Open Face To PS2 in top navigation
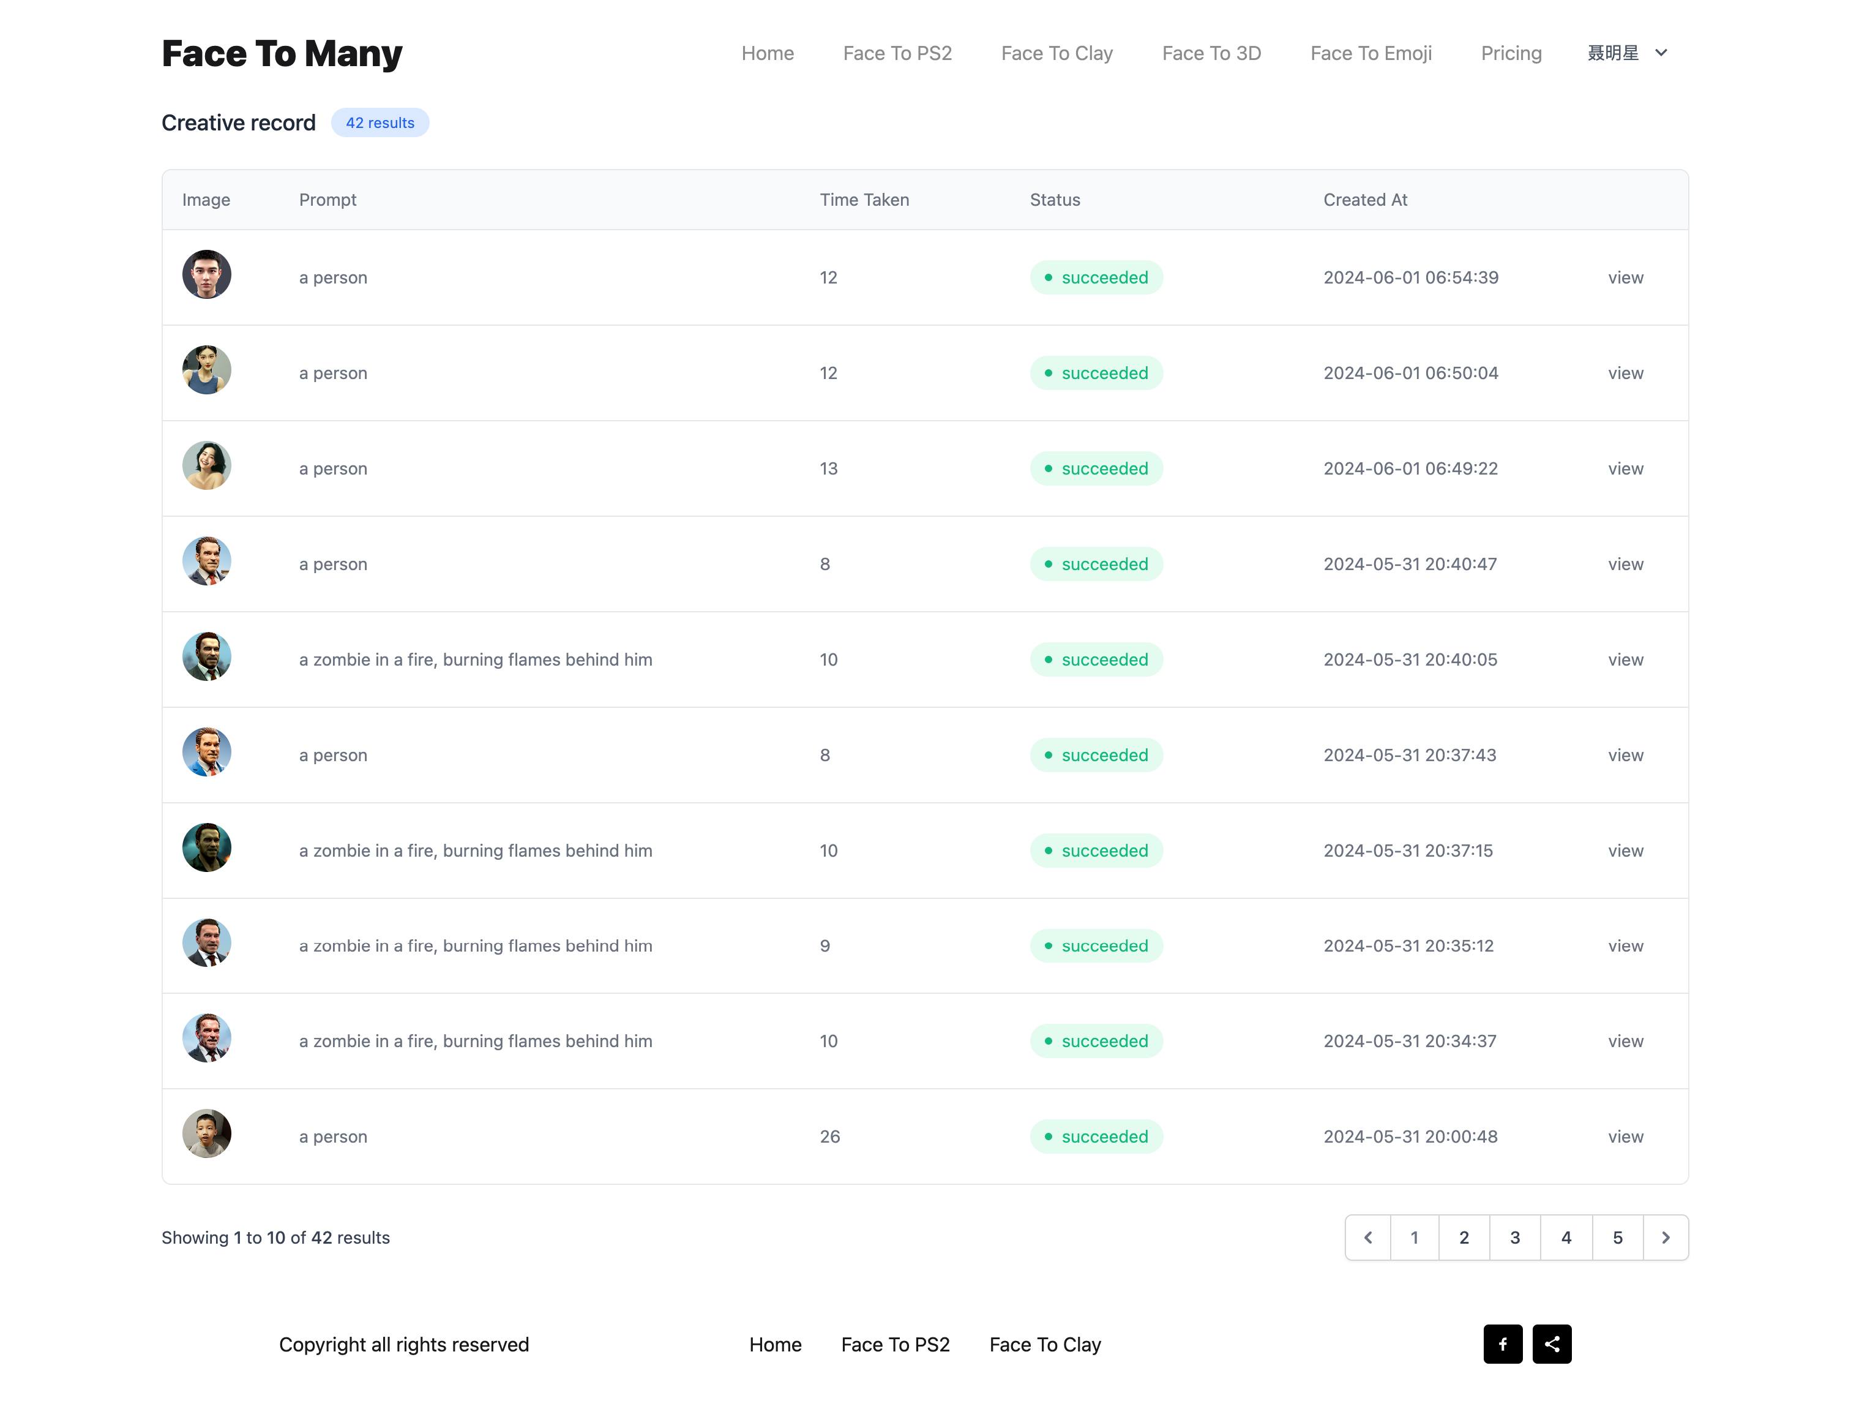The height and width of the screenshot is (1428, 1851). [x=897, y=53]
